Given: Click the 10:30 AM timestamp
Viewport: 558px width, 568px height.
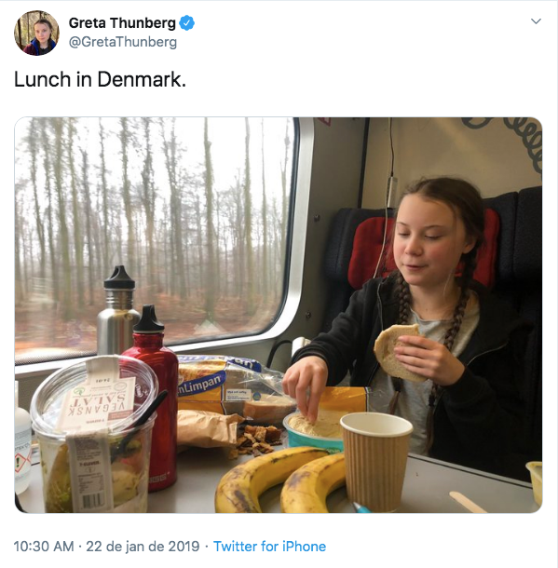Looking at the screenshot, I should (44, 547).
